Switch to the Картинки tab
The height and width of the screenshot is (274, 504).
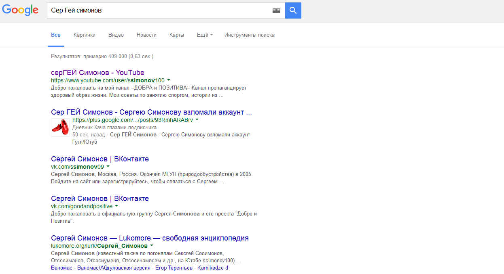click(x=85, y=35)
